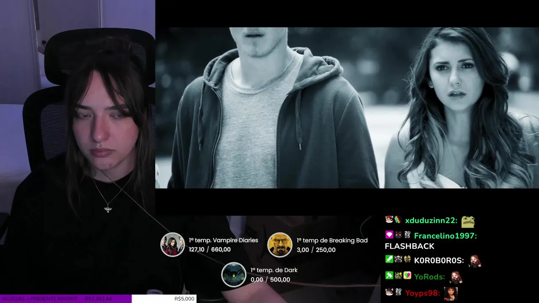
Task: Click the rainbow stripes badge beside xduduzinn22
Action: 398,219
